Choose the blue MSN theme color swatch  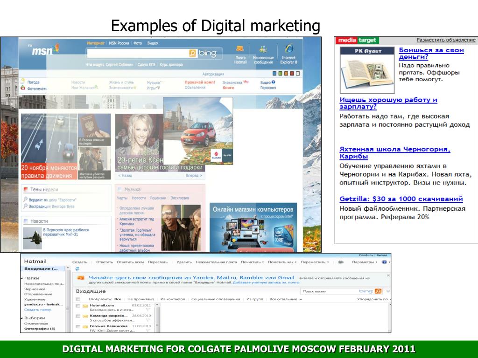tap(274, 73)
